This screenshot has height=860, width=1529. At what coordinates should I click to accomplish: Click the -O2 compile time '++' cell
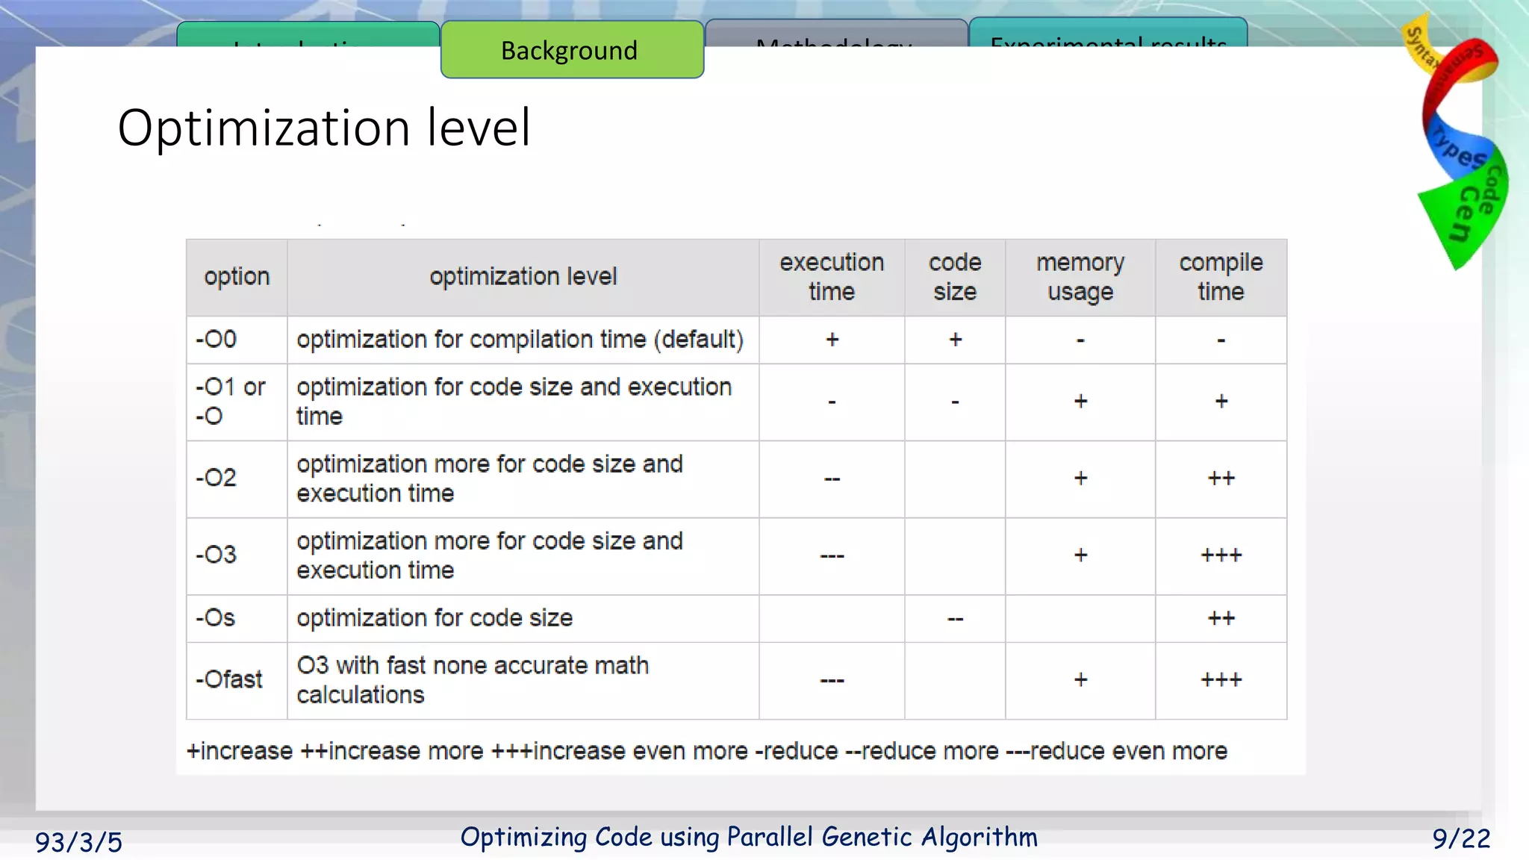1221,479
